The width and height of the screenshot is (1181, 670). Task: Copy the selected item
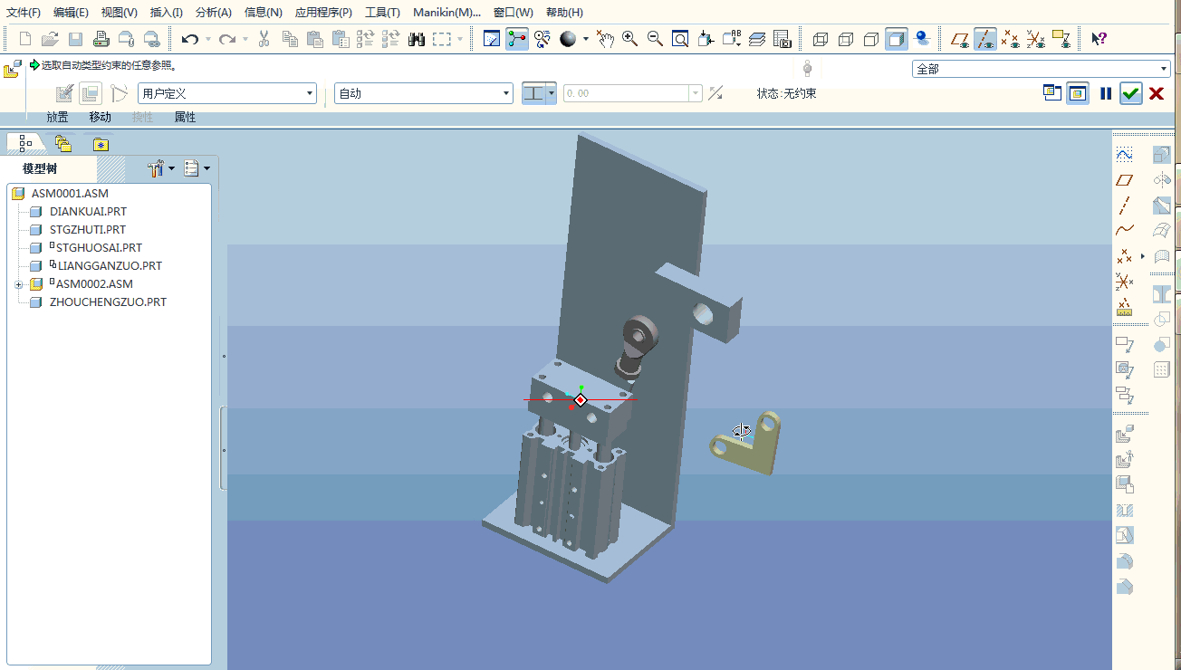coord(290,39)
